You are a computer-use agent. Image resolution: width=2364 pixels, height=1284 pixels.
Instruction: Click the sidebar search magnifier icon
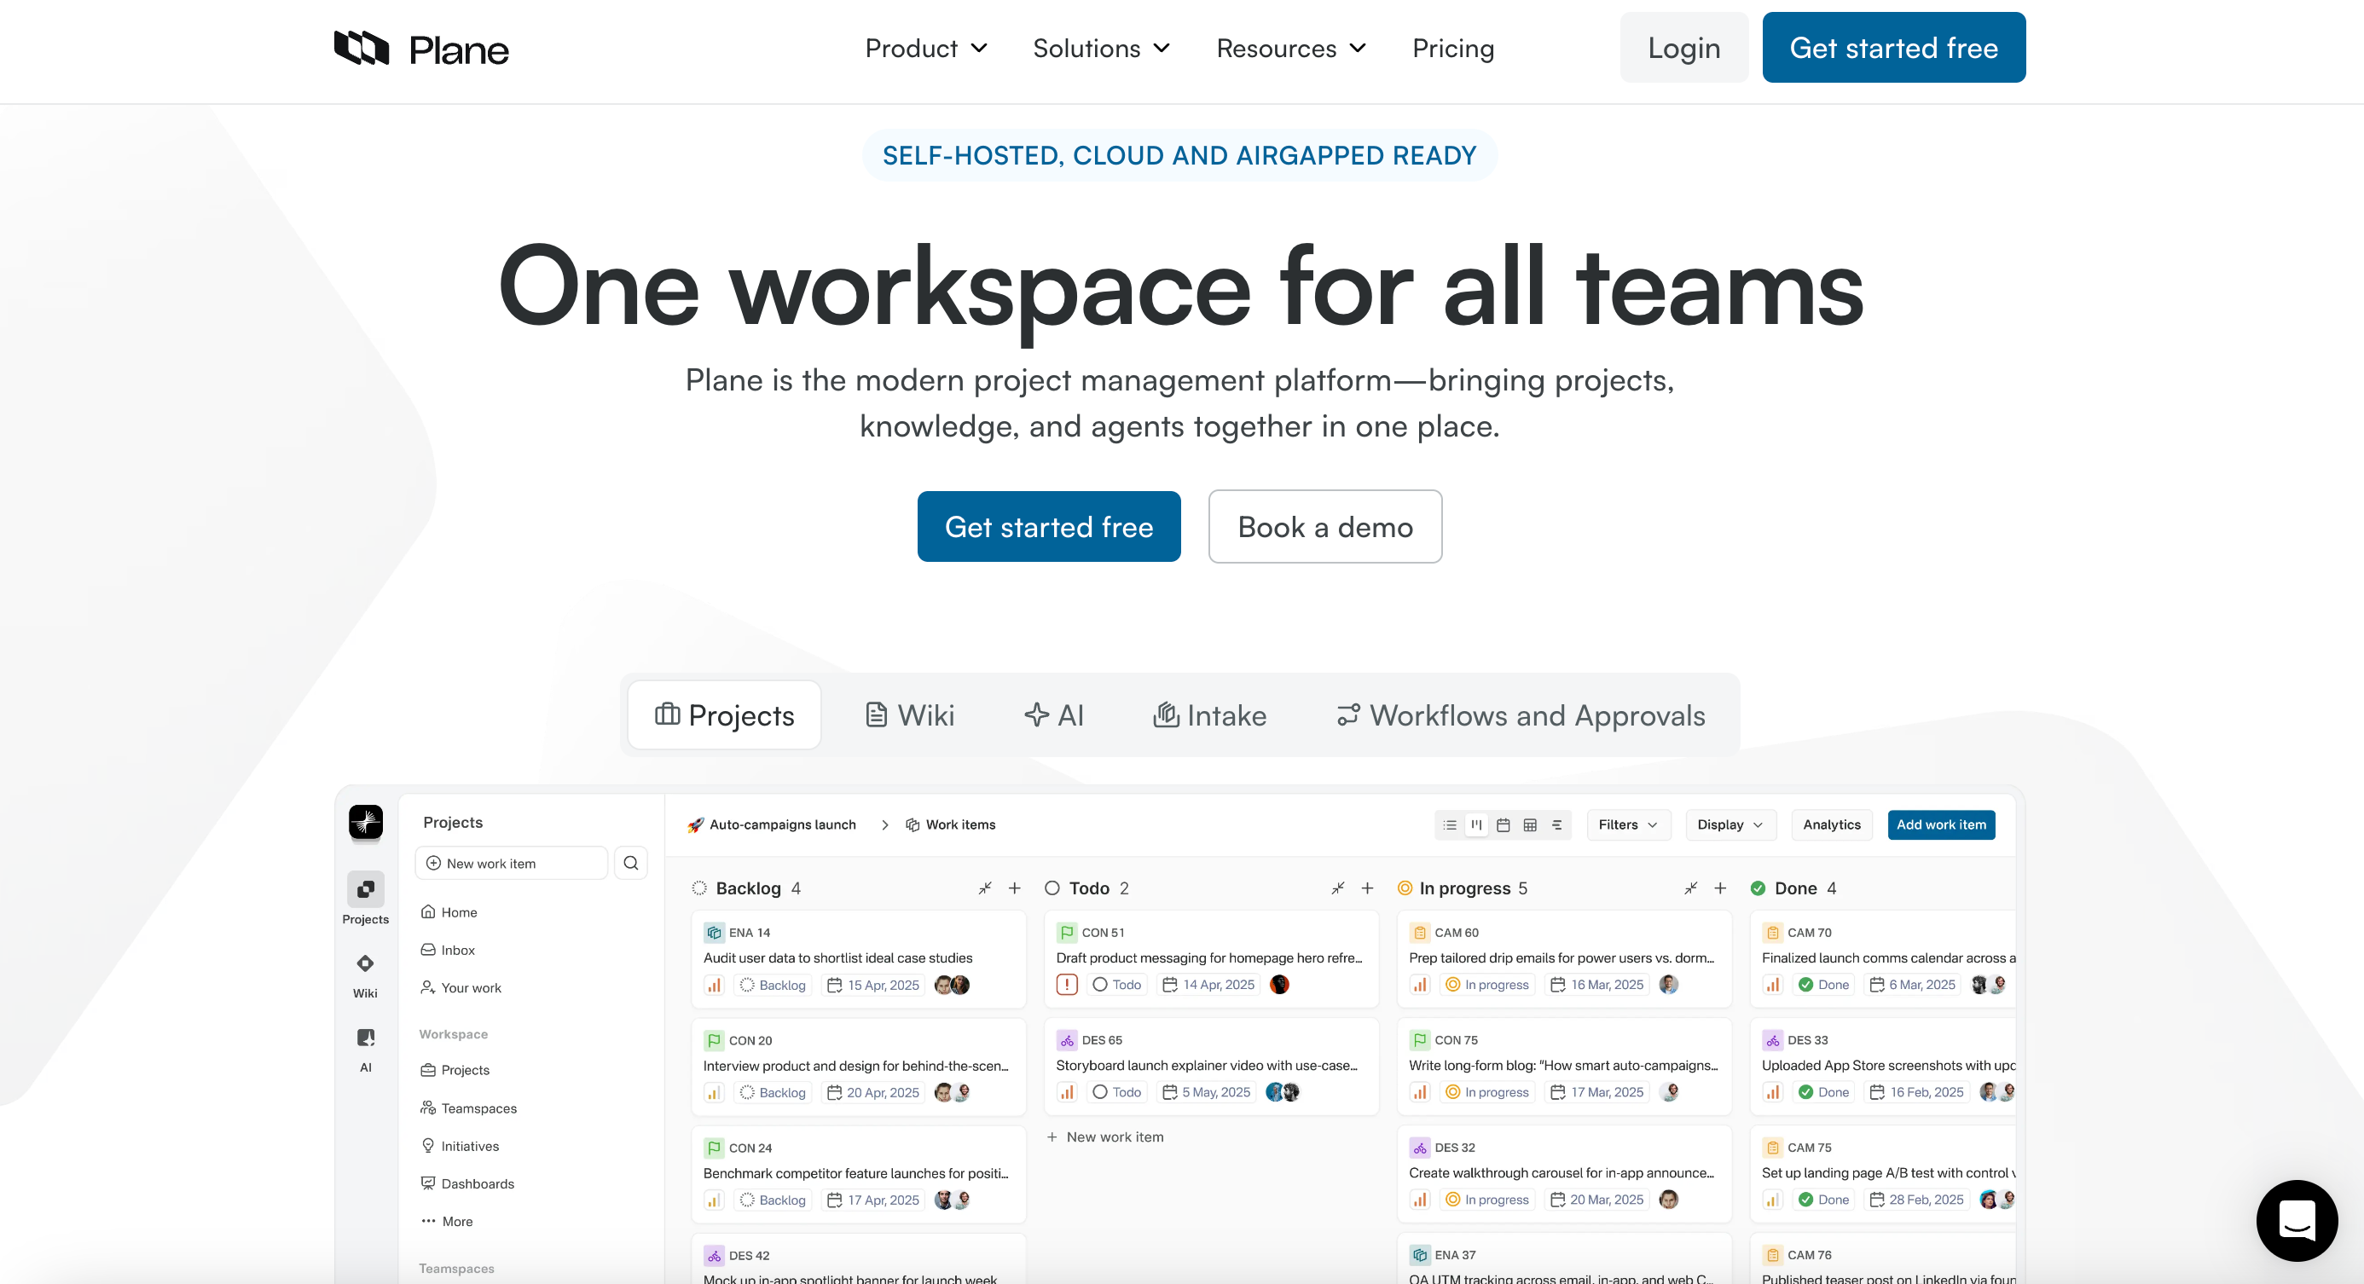630,863
